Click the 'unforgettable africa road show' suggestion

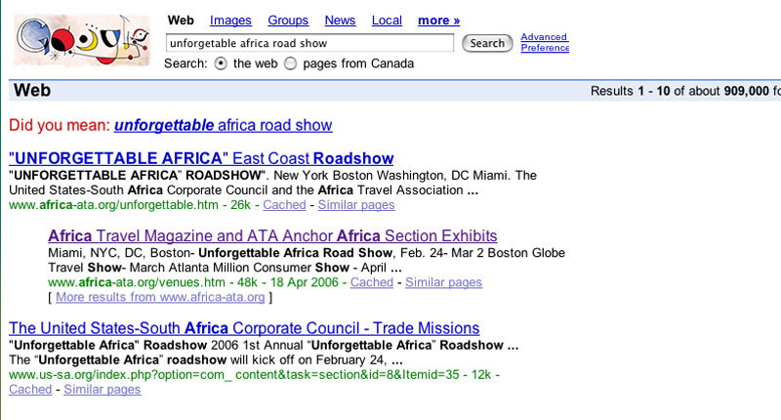(224, 125)
